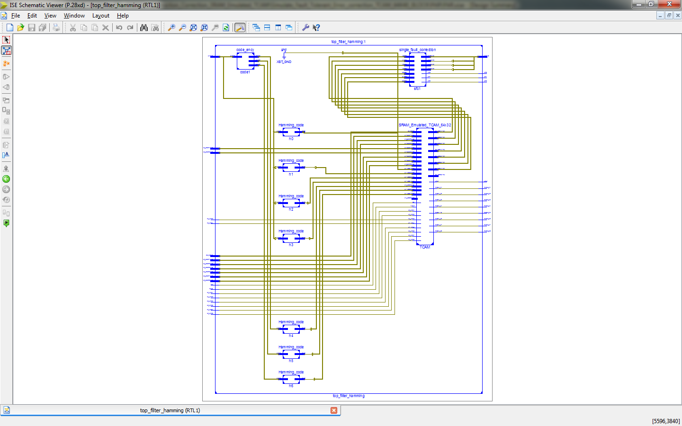
Task: Click the green back arrow in sidebar
Action: [x=6, y=179]
